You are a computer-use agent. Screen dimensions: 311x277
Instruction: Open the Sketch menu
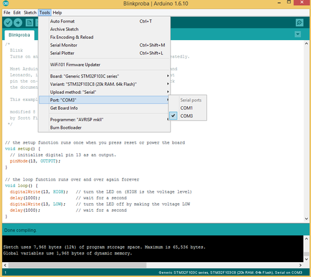[30, 12]
